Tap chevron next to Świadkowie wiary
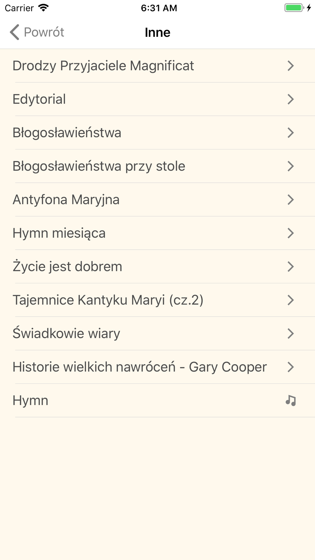Screen dimensions: 315x560 coord(291,334)
